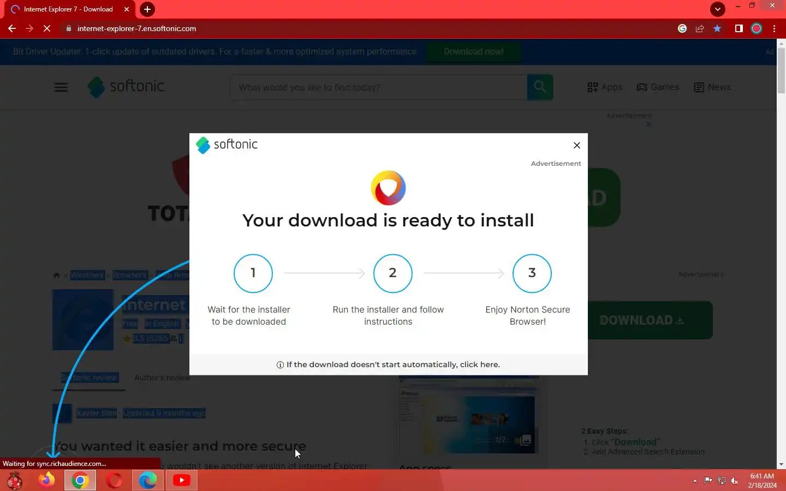Open a new browser tab
Image resolution: width=786 pixels, height=491 pixels.
click(147, 9)
